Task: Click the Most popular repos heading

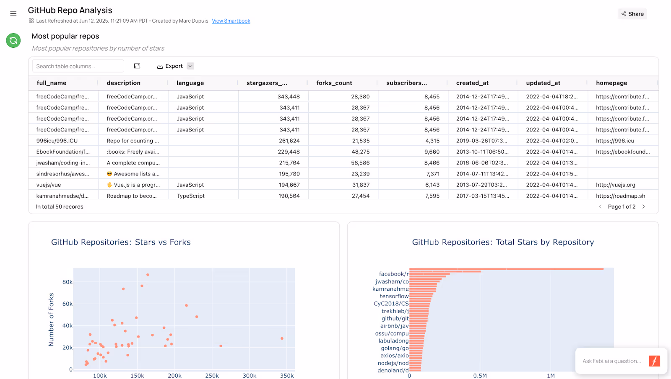Action: click(x=65, y=36)
